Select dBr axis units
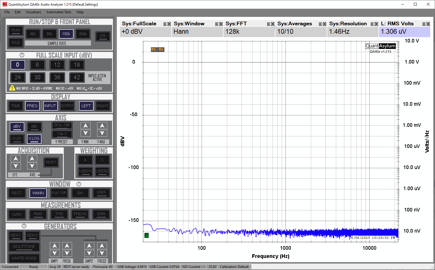The image size is (435, 270). [34, 127]
